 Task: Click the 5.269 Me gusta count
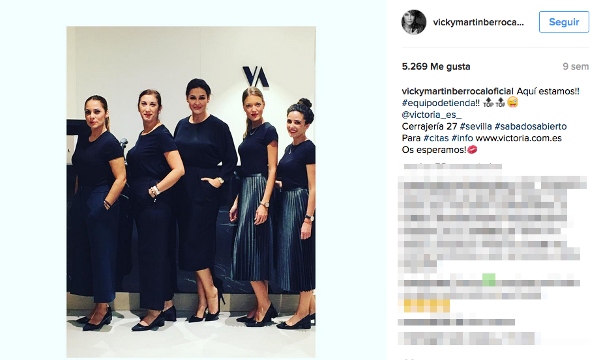coord(436,66)
